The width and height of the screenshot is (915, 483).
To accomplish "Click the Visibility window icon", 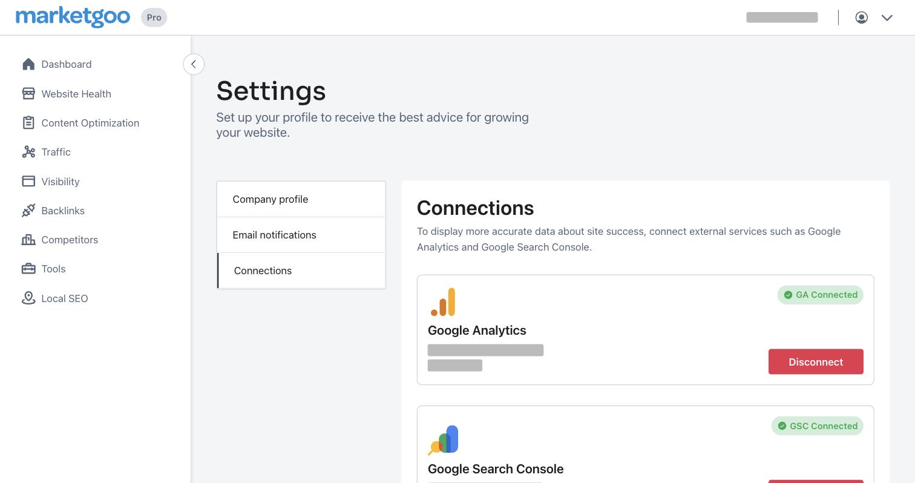I will pyautogui.click(x=28, y=181).
